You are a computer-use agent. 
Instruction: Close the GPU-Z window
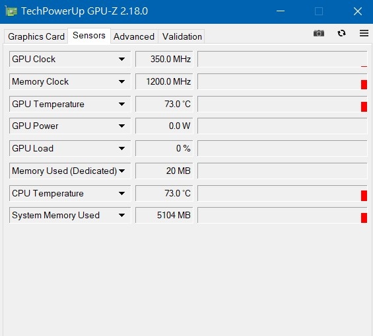[358, 11]
